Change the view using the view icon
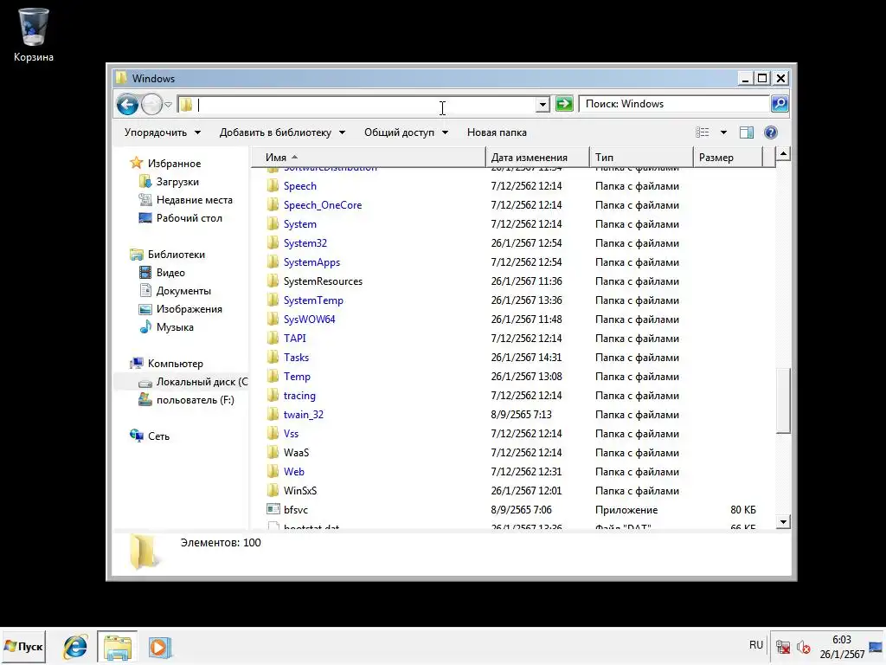The width and height of the screenshot is (886, 665). [x=703, y=132]
